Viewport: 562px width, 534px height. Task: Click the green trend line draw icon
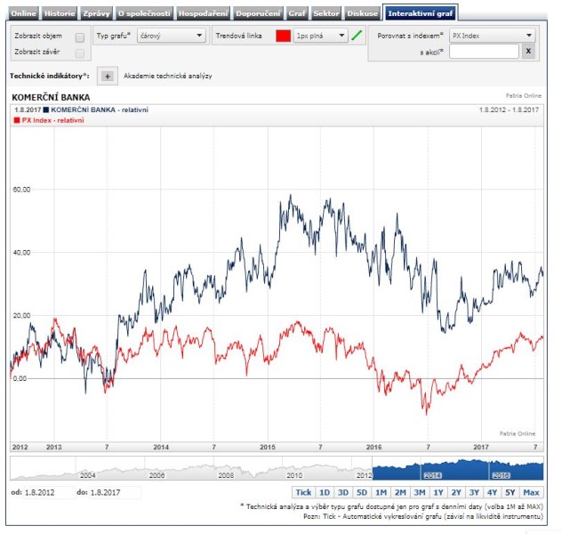tap(357, 36)
